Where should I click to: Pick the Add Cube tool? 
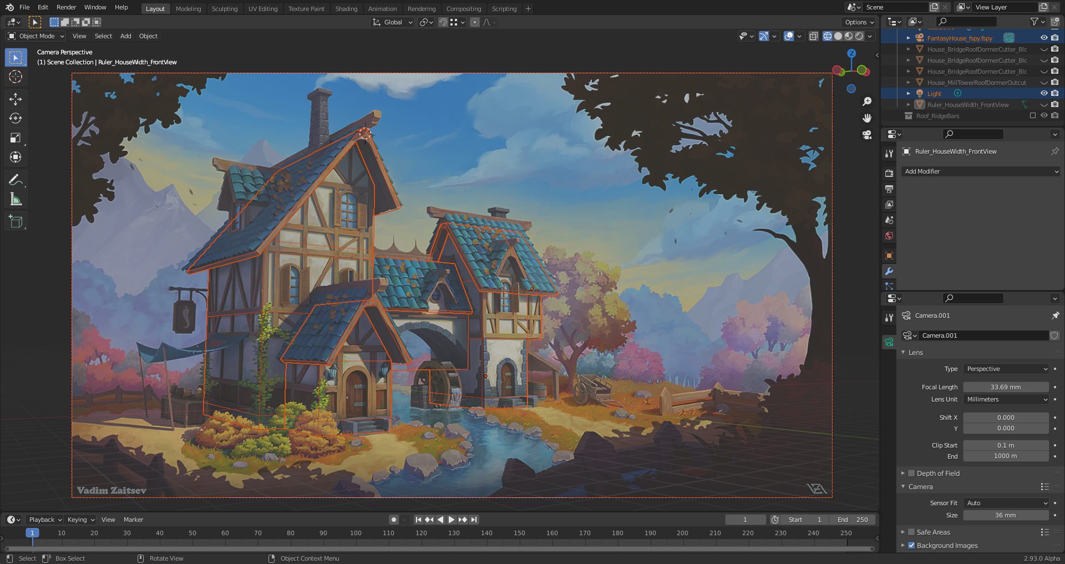pos(16,221)
